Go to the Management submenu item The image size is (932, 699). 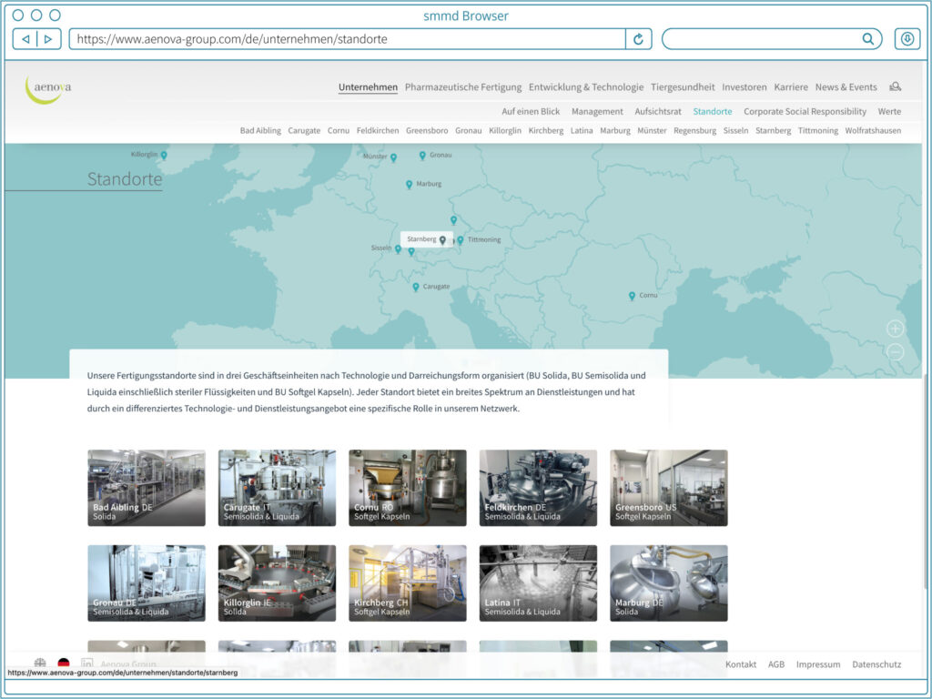tap(597, 112)
